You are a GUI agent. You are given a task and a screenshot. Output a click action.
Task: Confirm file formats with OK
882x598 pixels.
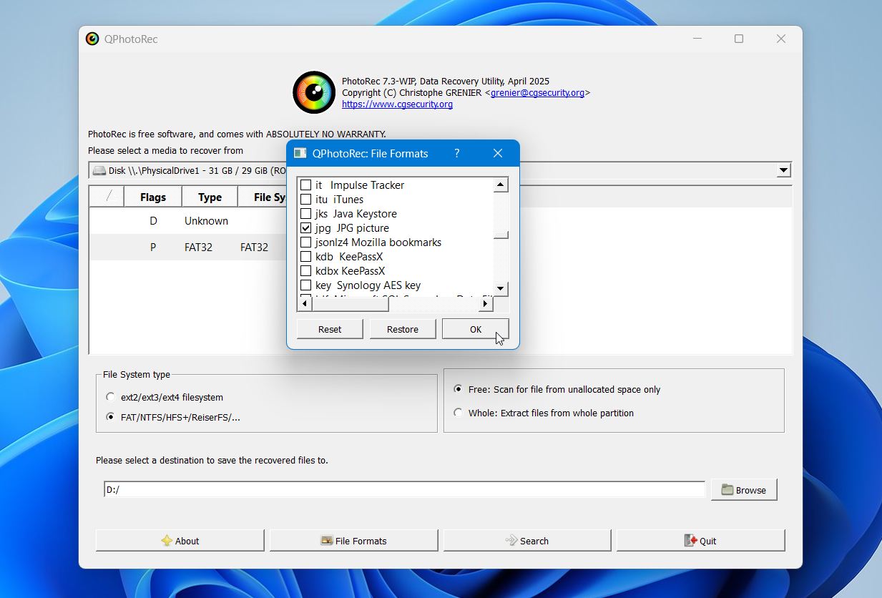click(x=476, y=329)
